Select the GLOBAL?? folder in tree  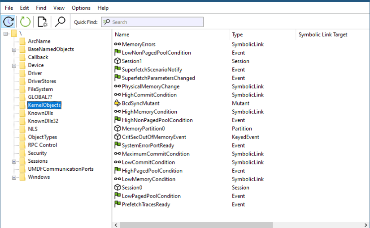[40, 97]
